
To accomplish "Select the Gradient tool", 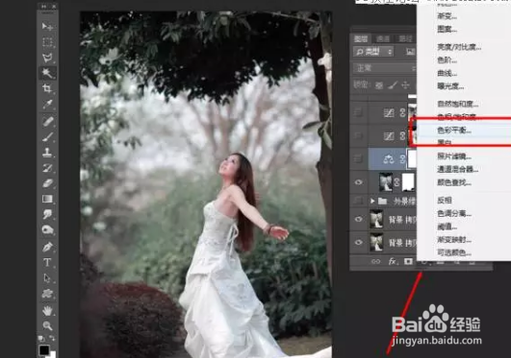I will tap(47, 199).
